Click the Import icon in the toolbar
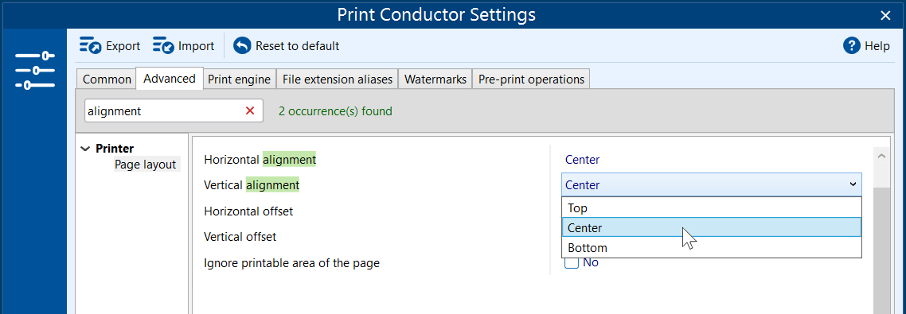This screenshot has height=314, width=906. (163, 45)
